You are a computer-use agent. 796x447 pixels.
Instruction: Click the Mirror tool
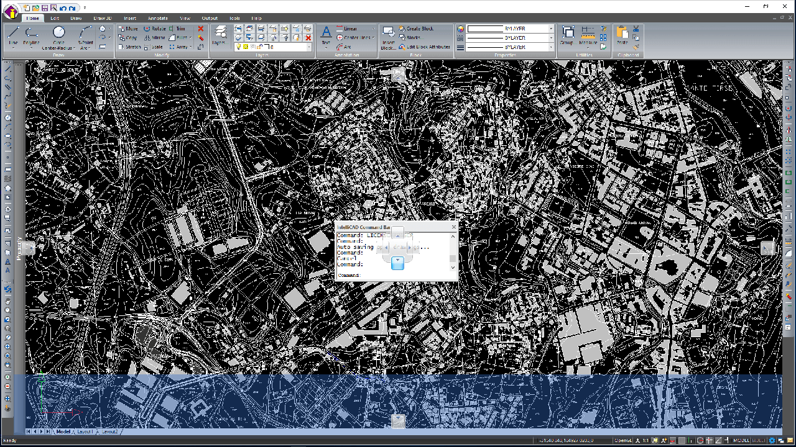[155, 37]
